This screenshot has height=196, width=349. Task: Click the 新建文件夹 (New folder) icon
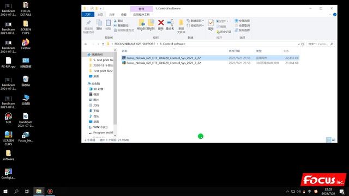coord(181,22)
